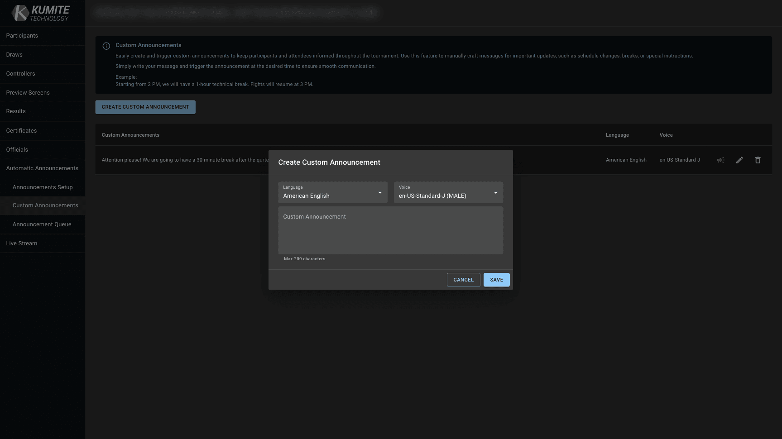Image resolution: width=782 pixels, height=439 pixels.
Task: Go to the Results page
Action: pos(16,111)
